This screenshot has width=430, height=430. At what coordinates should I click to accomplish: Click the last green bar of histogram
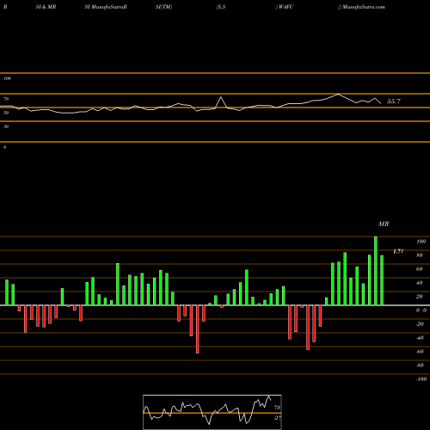click(382, 280)
